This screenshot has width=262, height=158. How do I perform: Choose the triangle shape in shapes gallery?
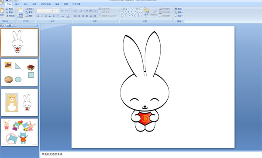(x=125, y=12)
